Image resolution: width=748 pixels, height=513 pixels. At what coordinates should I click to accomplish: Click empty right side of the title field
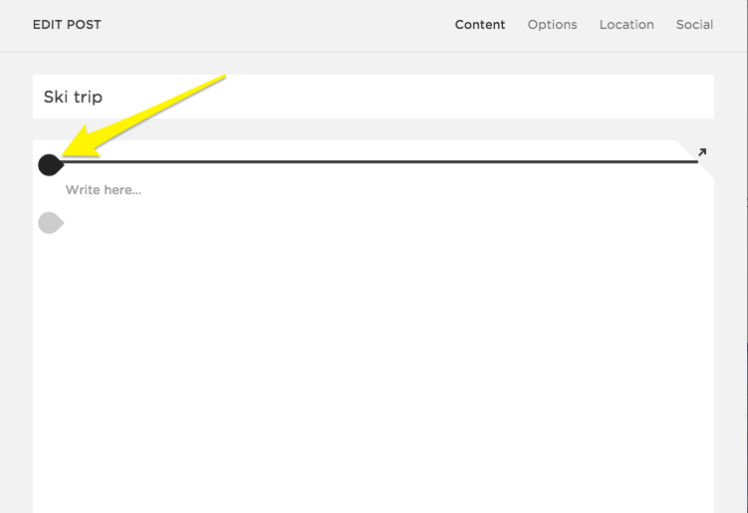pyautogui.click(x=598, y=97)
